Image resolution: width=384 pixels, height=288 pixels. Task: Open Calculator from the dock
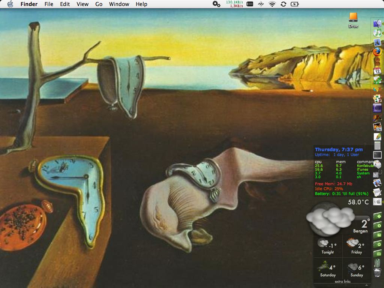[377, 146]
